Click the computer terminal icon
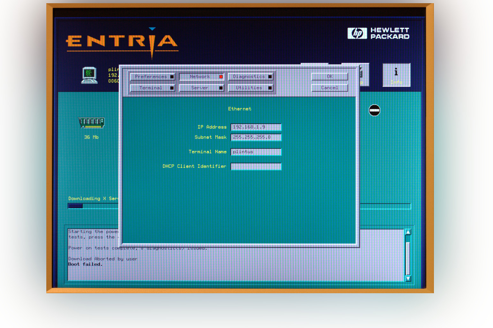This screenshot has width=493, height=328. [89, 75]
